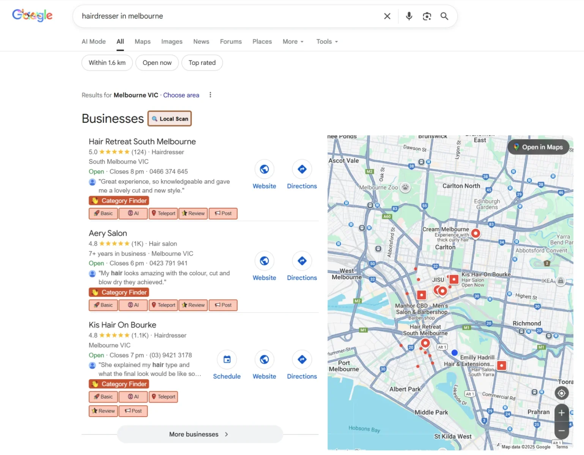Switch to the Images tab
Screen dimensions: 584x455
coord(172,42)
